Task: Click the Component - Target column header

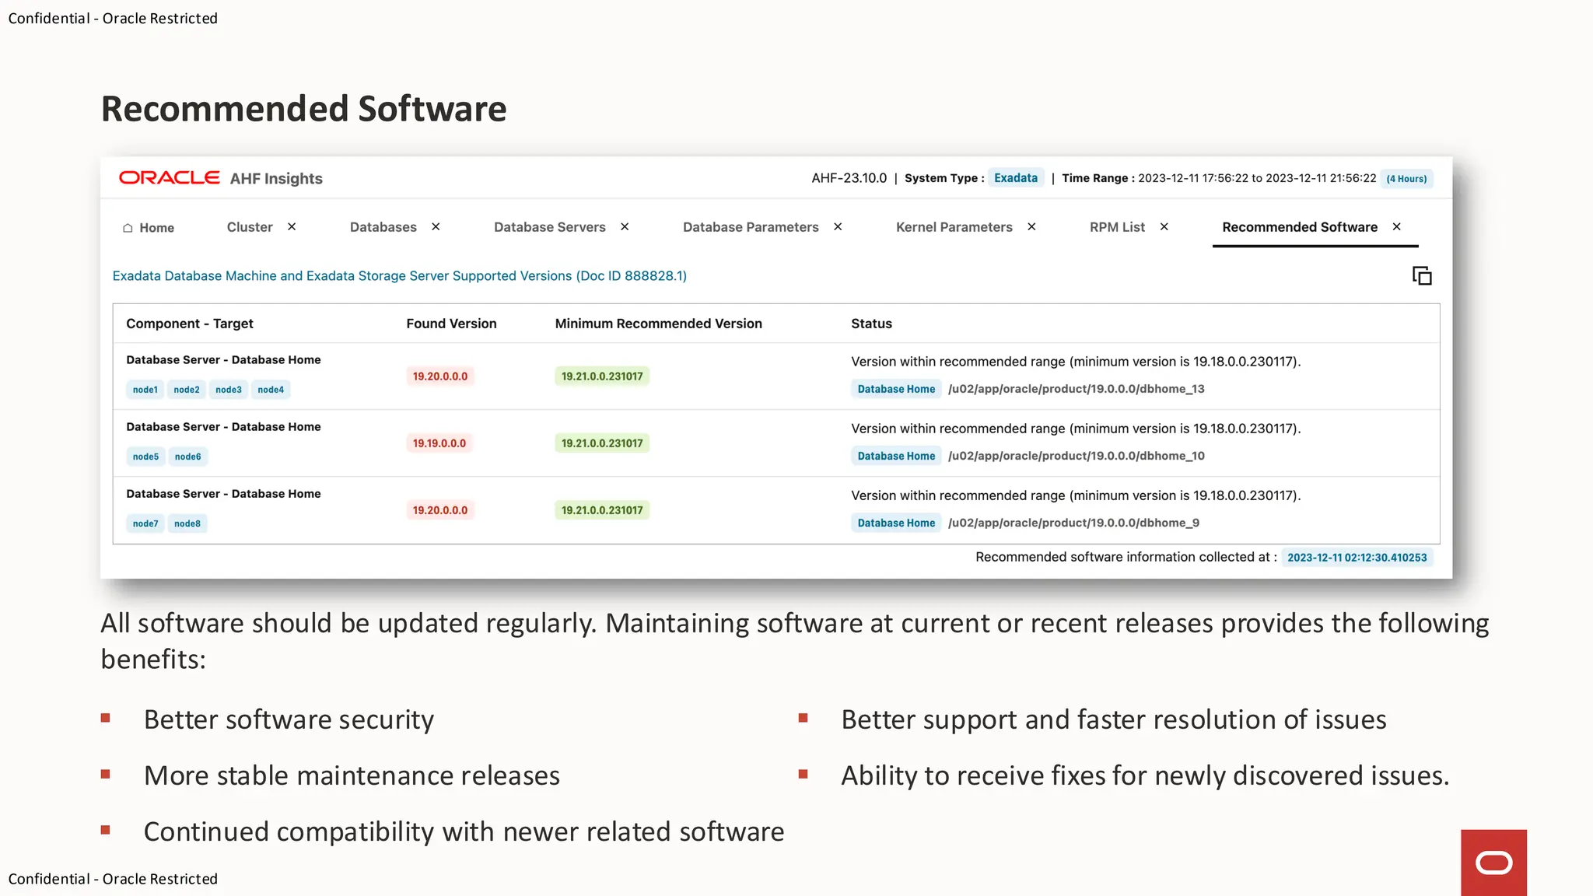Action: click(x=190, y=324)
